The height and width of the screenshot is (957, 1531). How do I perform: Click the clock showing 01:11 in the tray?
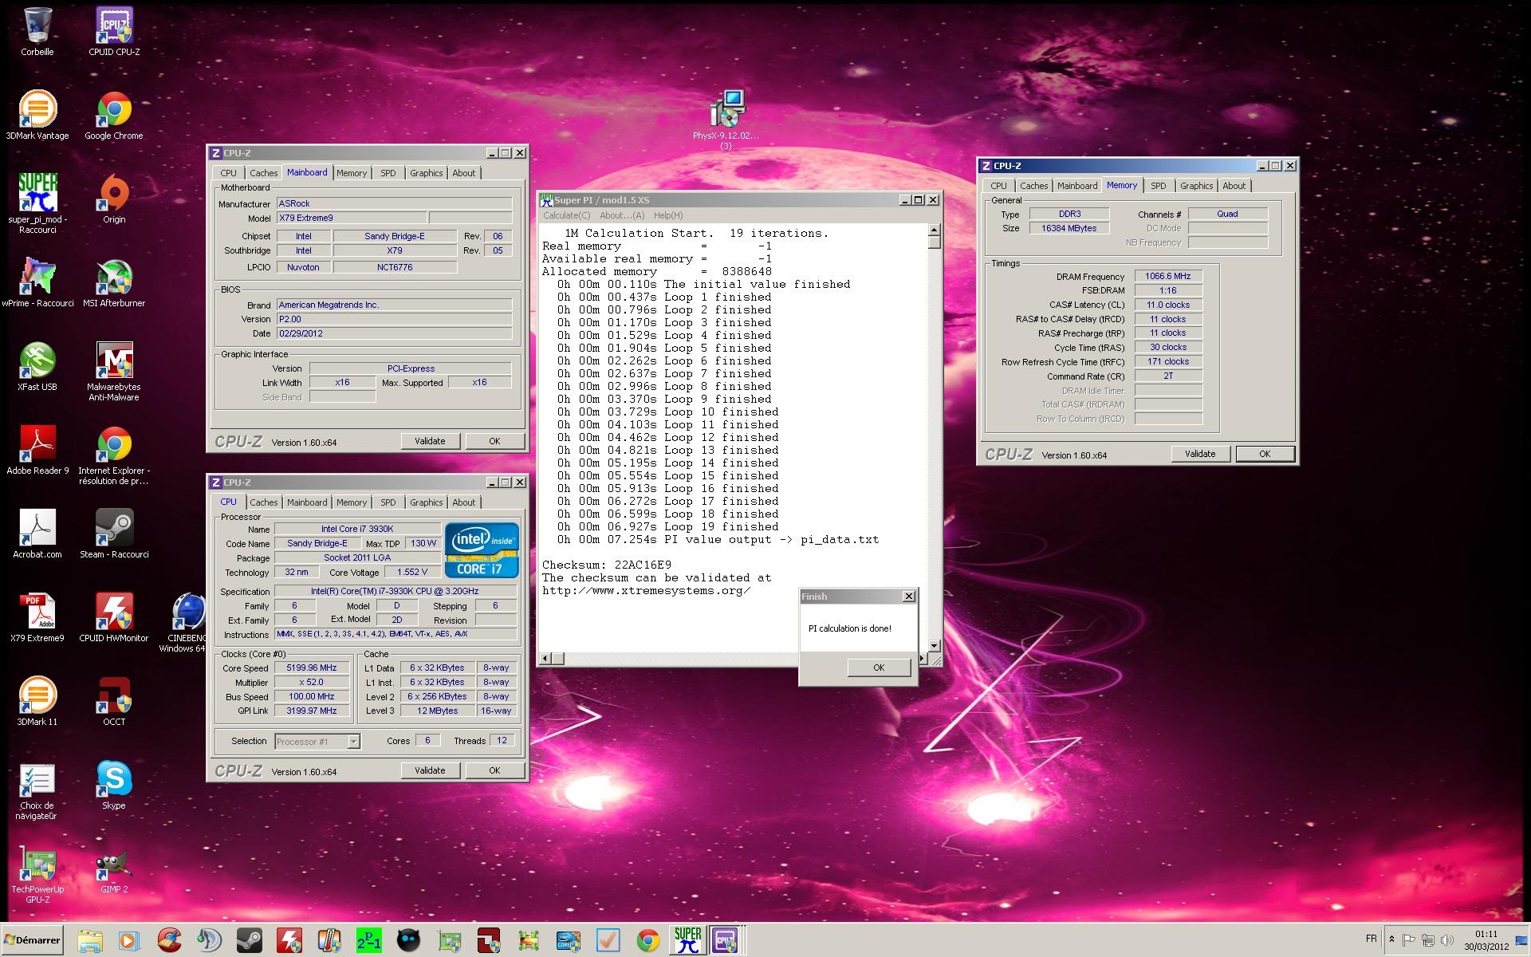1486,934
